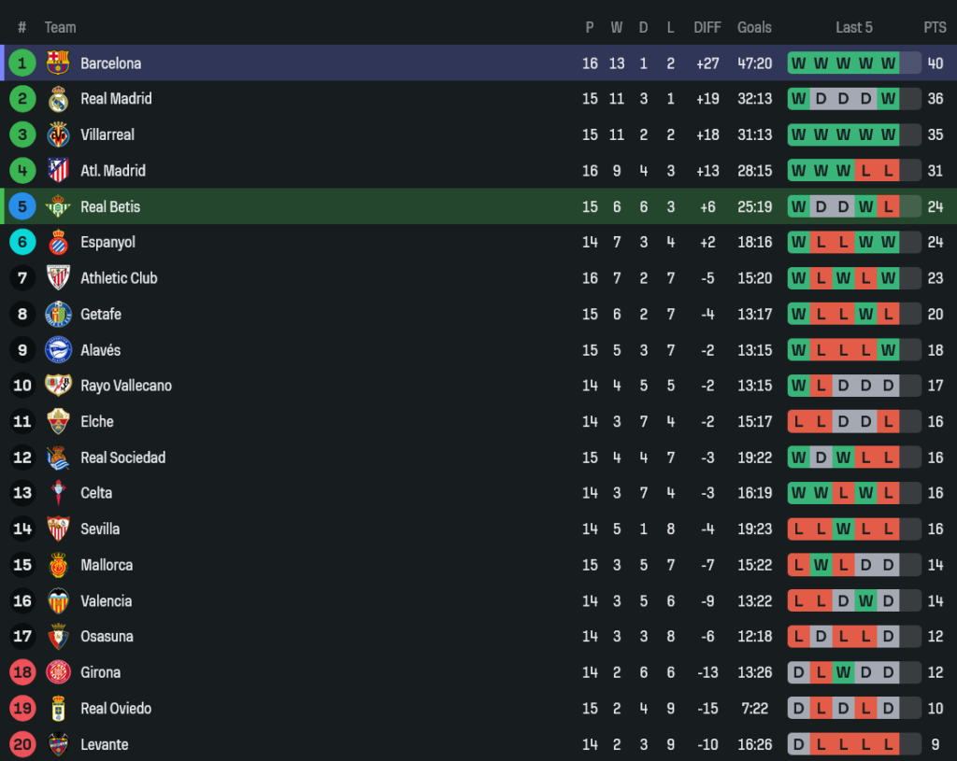Sort standings by DIFF column header
Image resolution: width=957 pixels, height=761 pixels.
(707, 27)
